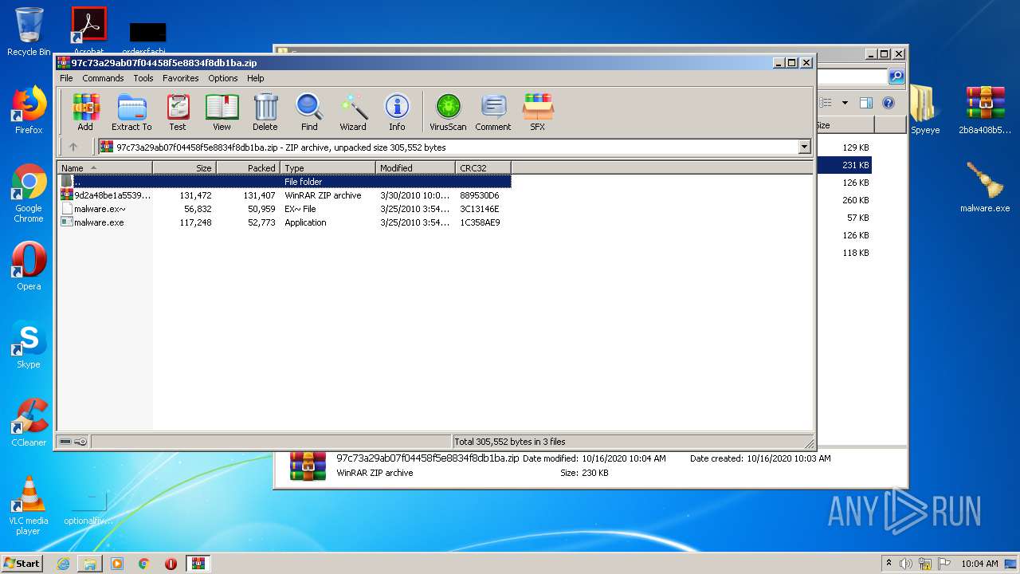Open Internet Explorer from the taskbar
The width and height of the screenshot is (1020, 574).
coord(63,564)
